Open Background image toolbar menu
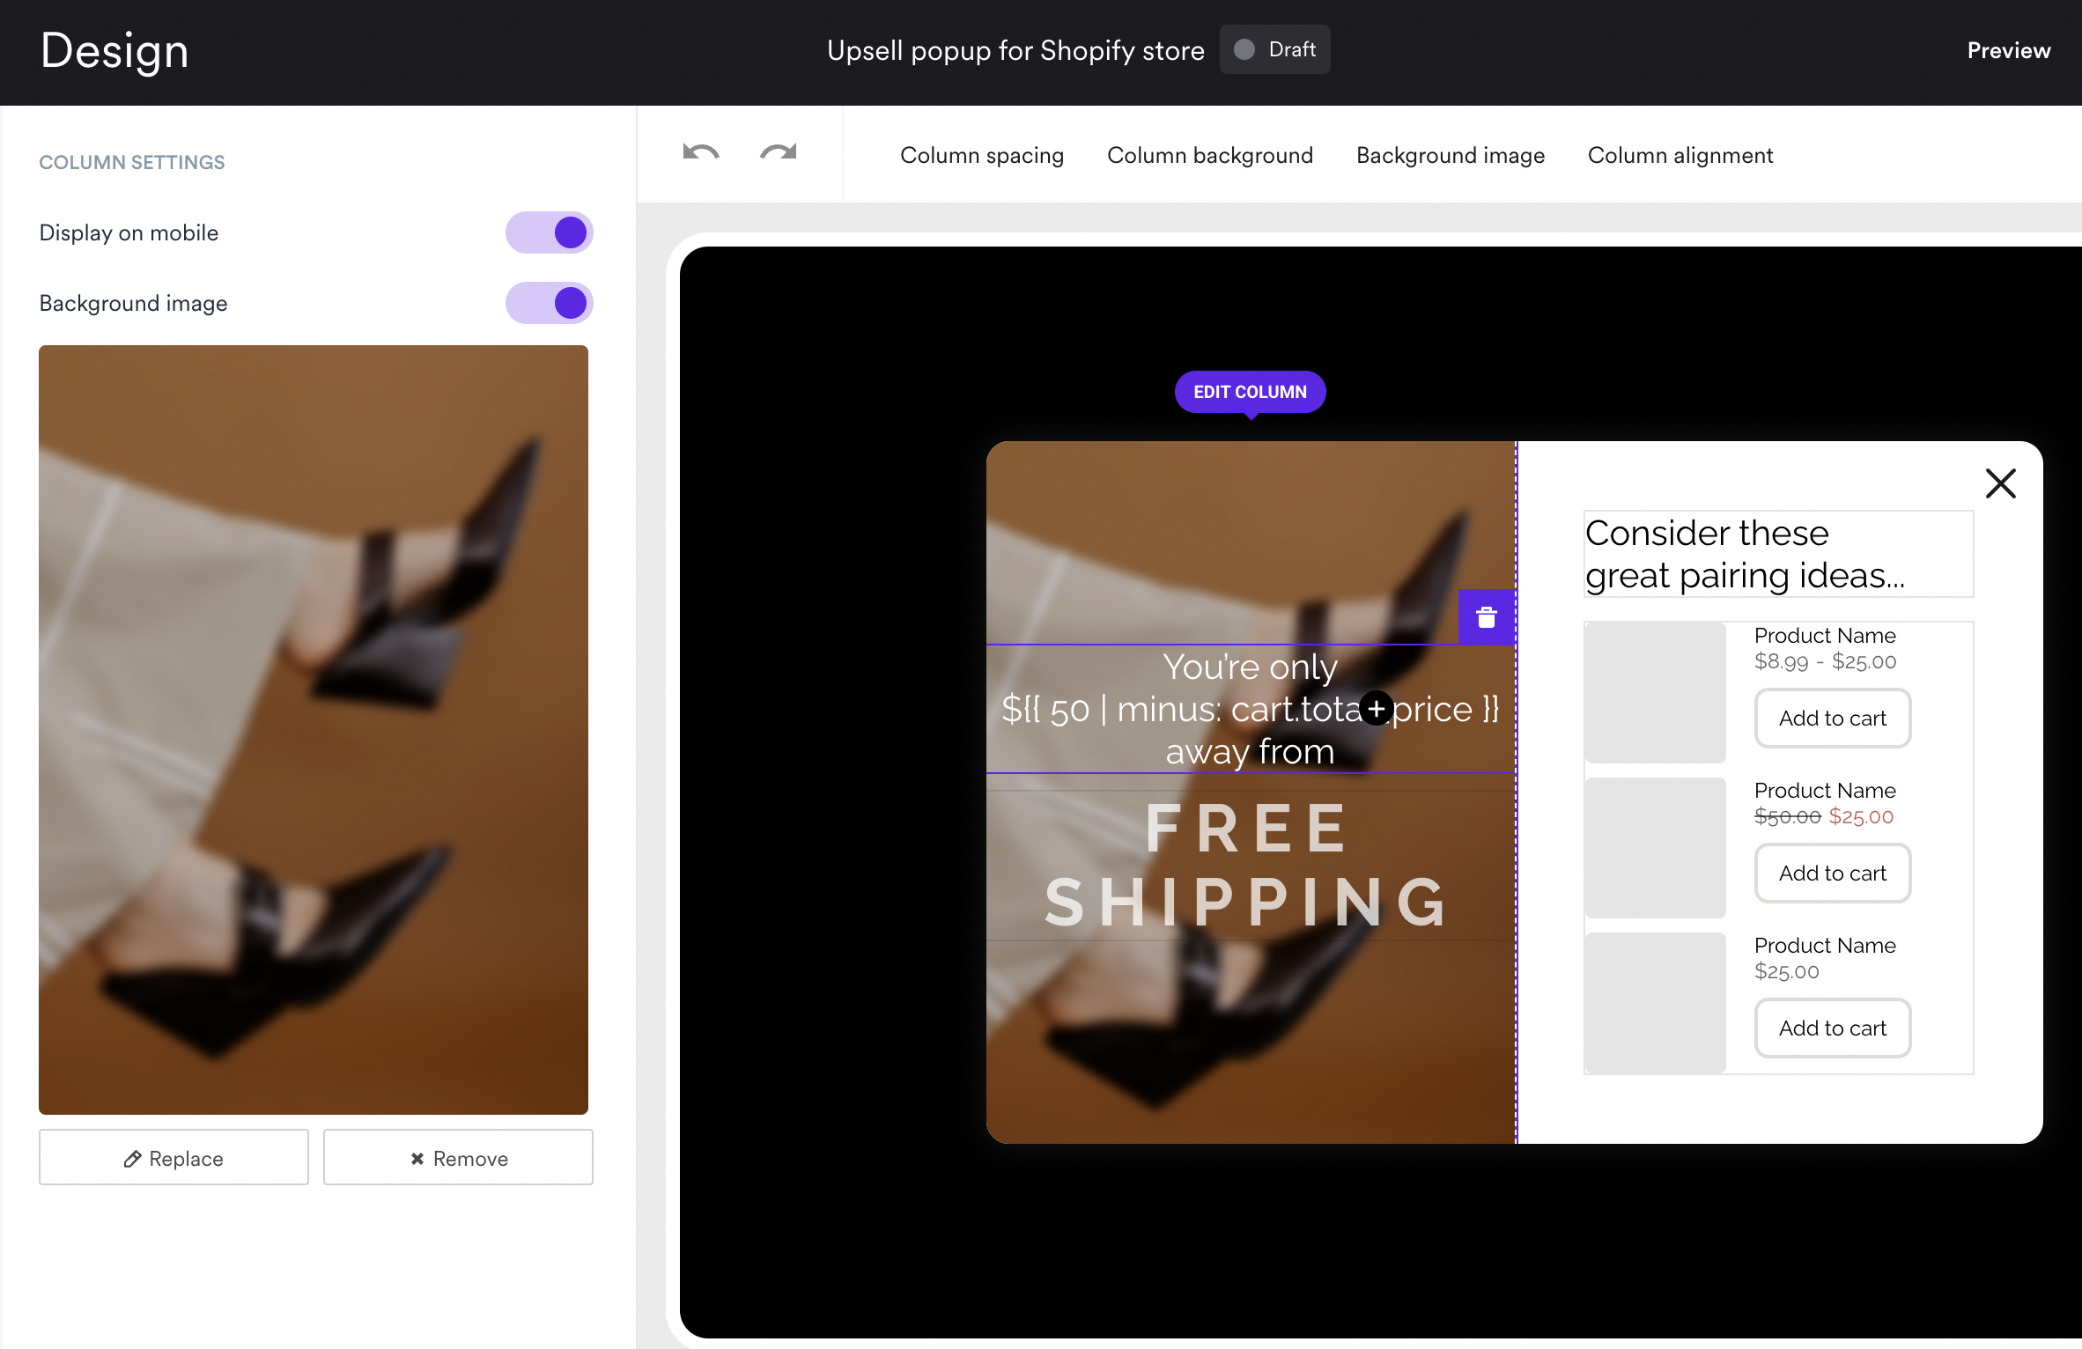 coord(1450,156)
